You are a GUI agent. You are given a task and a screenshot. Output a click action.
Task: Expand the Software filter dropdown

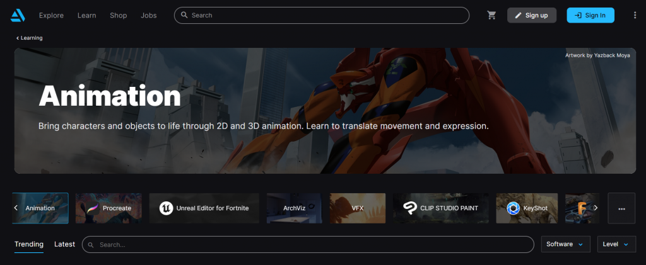point(566,244)
